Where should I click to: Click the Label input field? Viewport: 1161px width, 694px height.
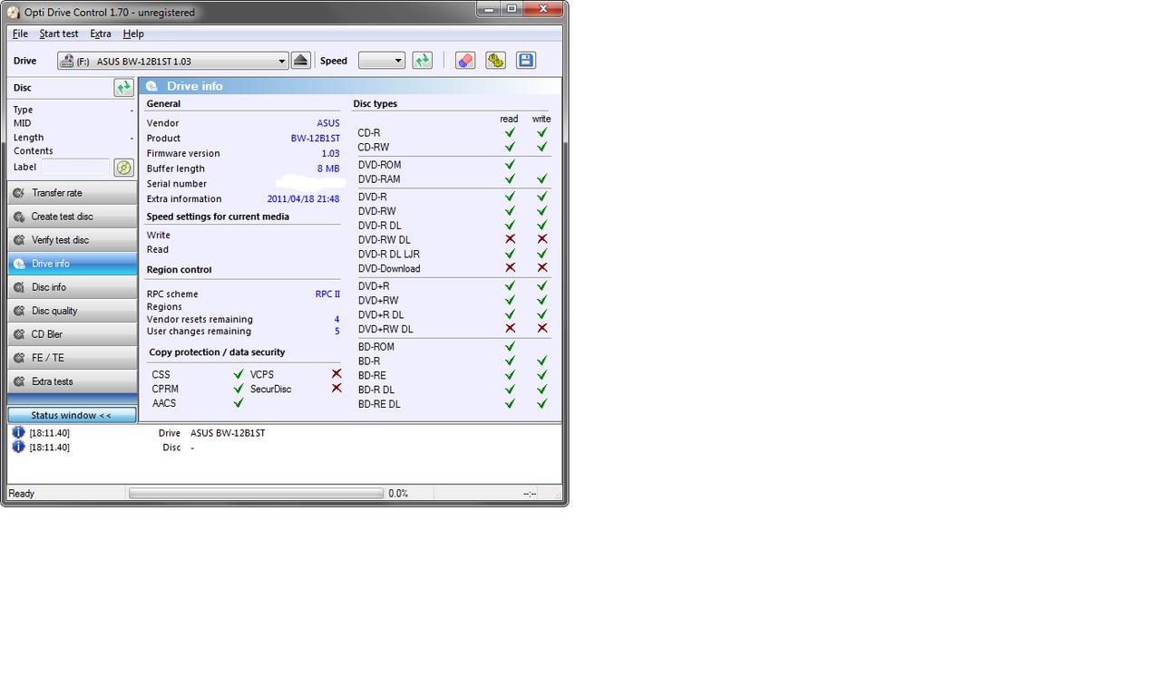[76, 168]
